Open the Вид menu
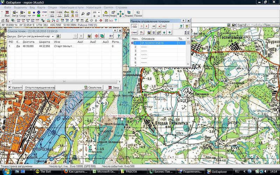 pyautogui.click(x=32, y=7)
